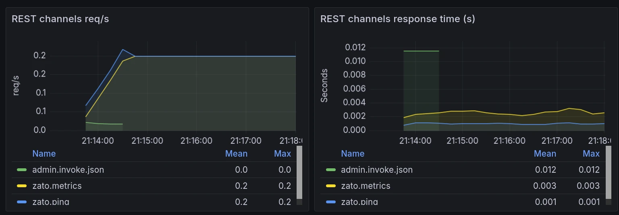619x215 pixels.
Task: Click blue zato.ping color swatch in response time legend
Action: (x=330, y=202)
